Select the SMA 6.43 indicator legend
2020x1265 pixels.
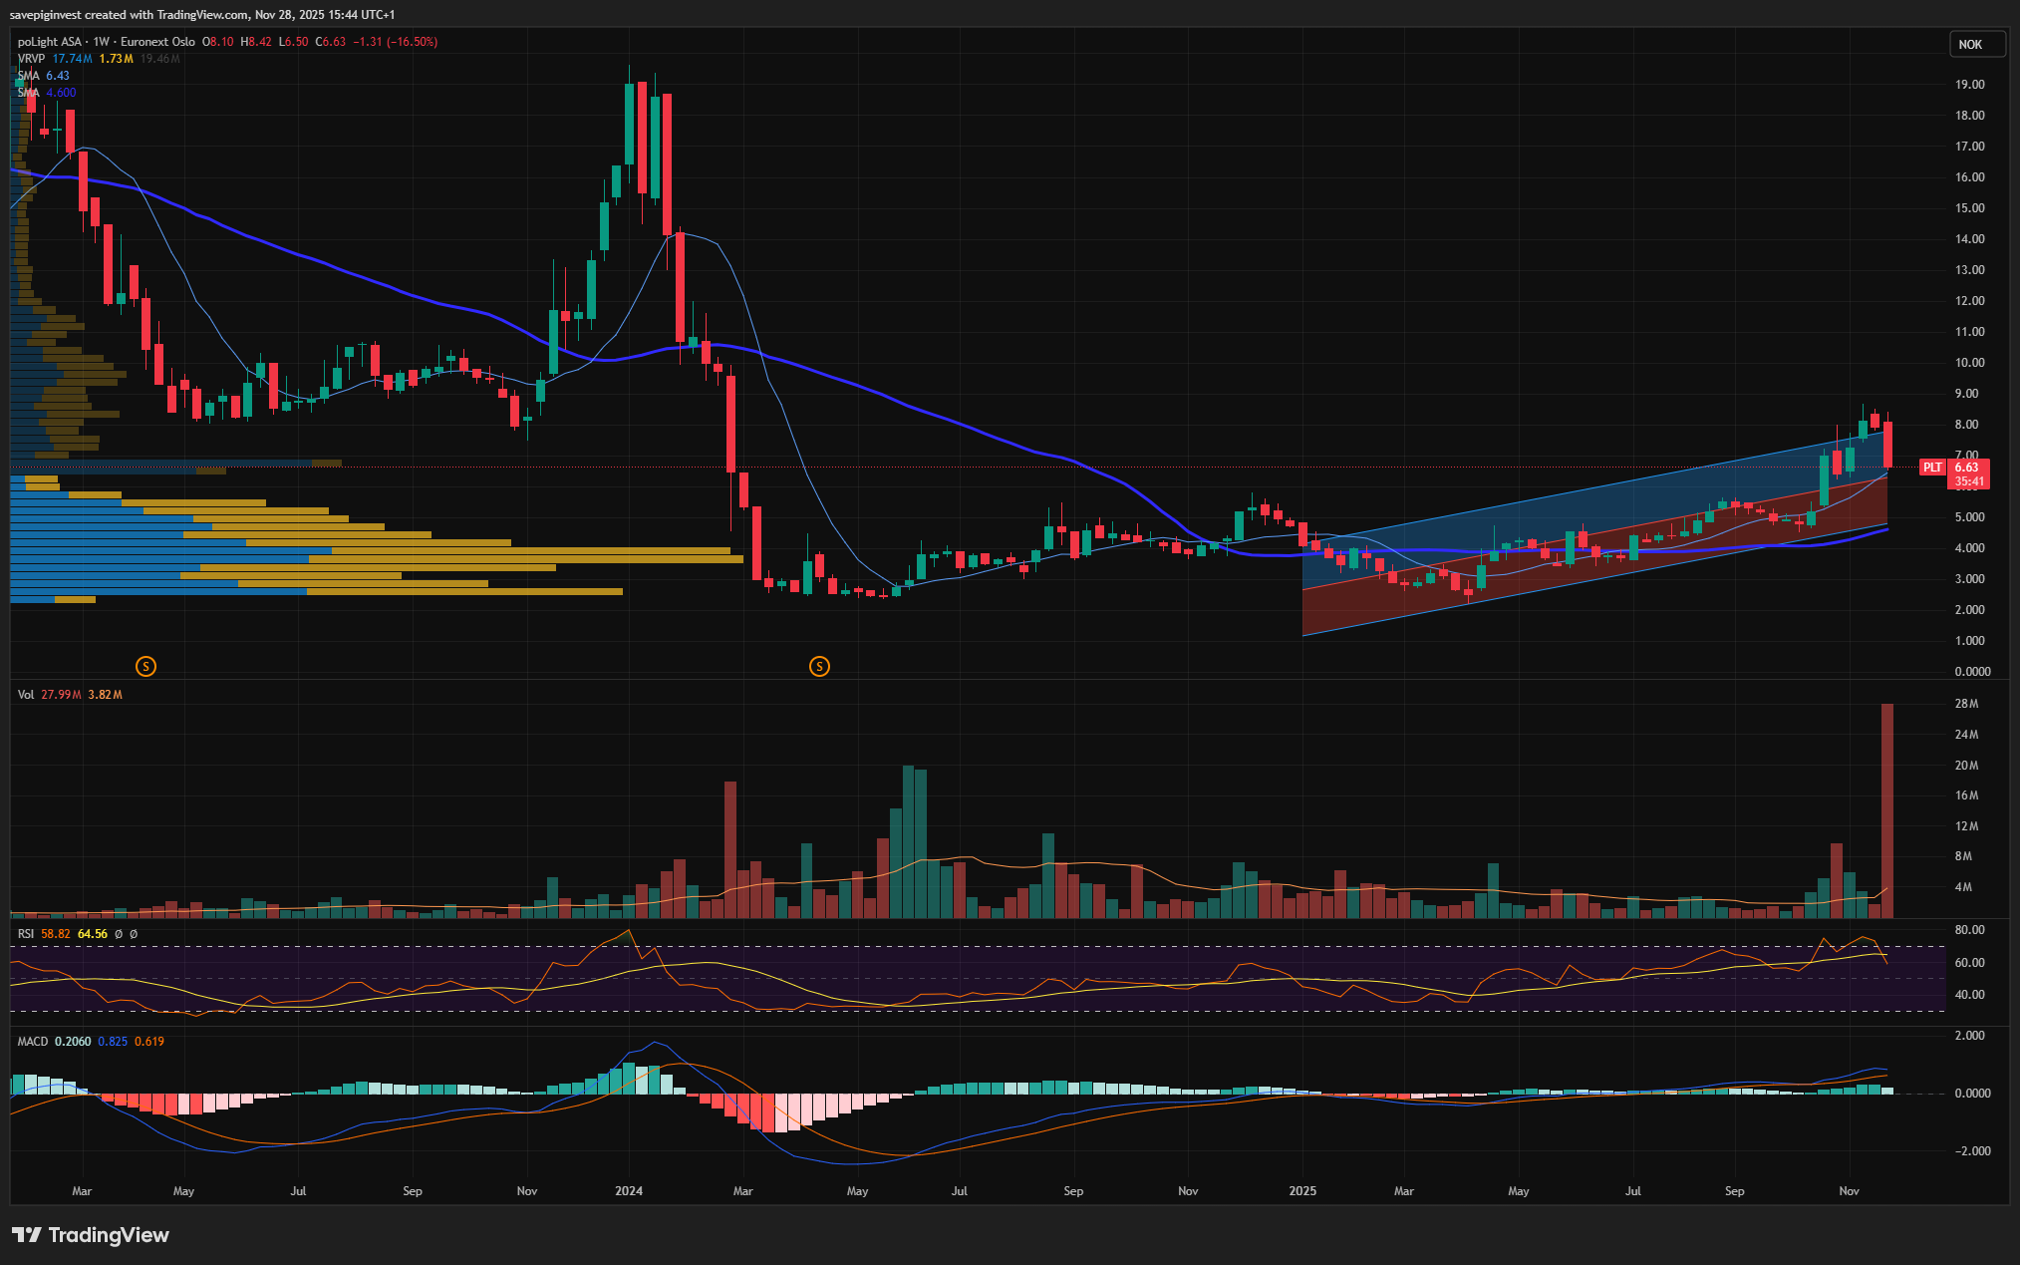[28, 76]
